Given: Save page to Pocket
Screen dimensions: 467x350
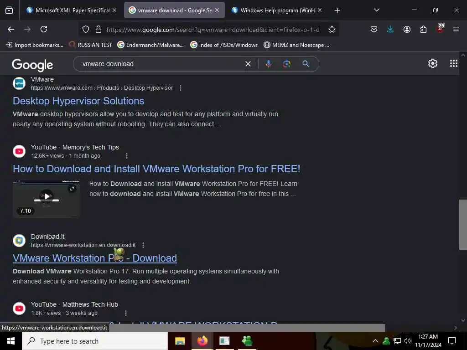Looking at the screenshot, I should point(374,29).
